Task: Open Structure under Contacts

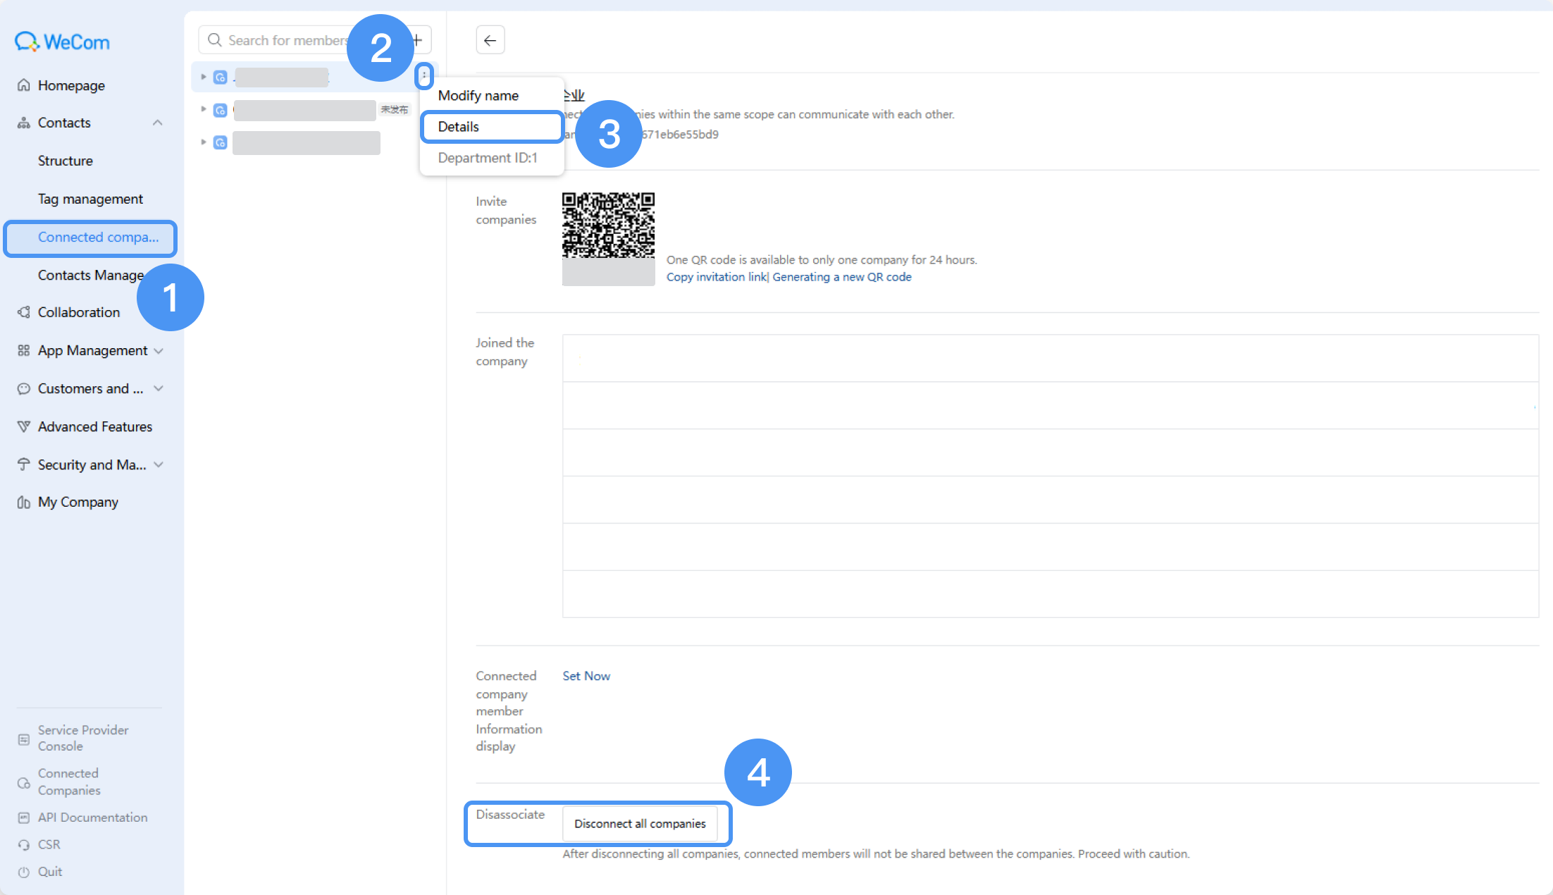Action: (66, 161)
